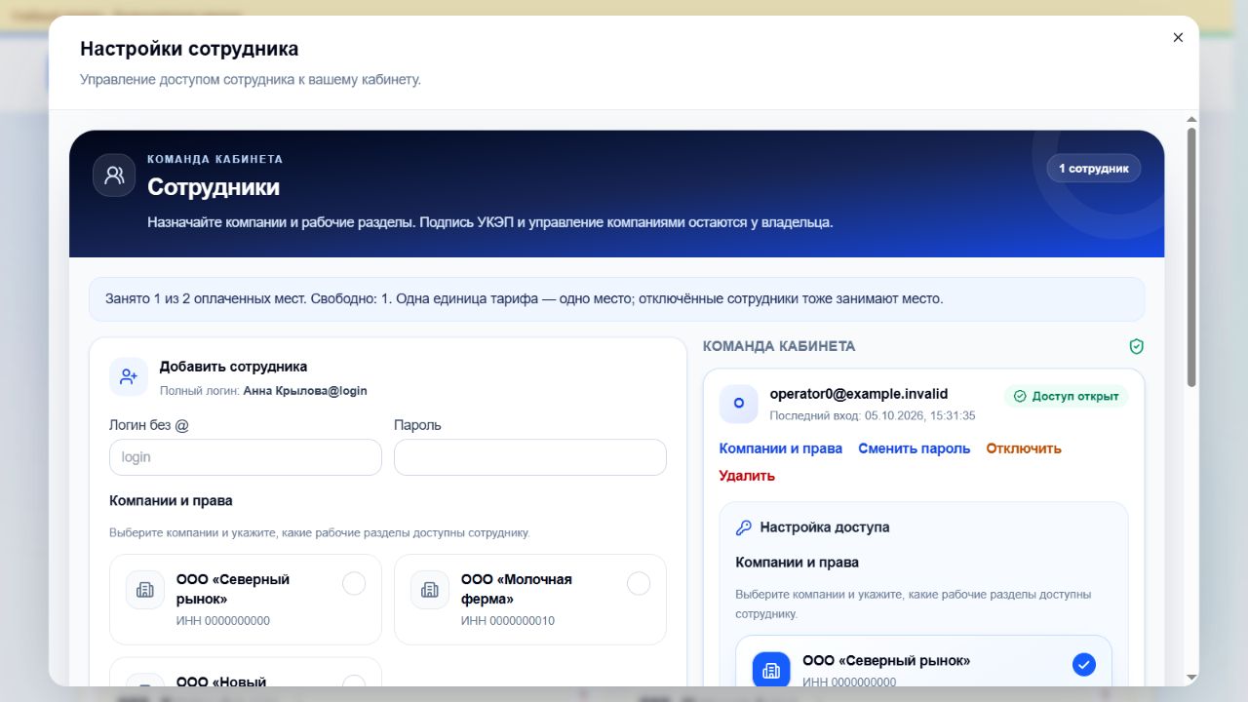Image resolution: width=1248 pixels, height=702 pixels.
Task: Click blue building icon in access settings card
Action: click(771, 670)
